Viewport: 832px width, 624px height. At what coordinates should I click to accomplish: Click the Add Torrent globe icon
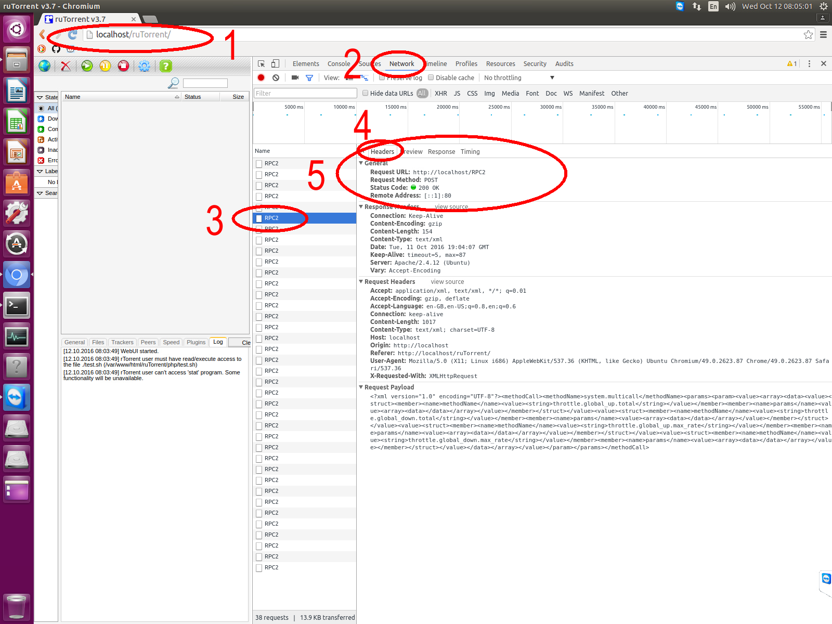tap(45, 66)
